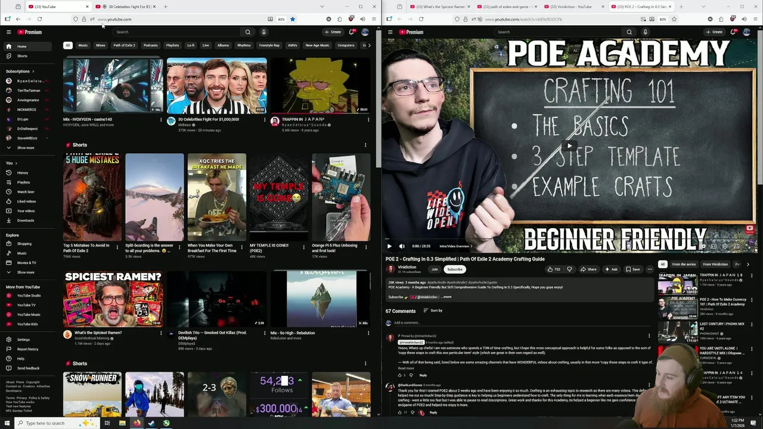Image resolution: width=763 pixels, height=429 pixels.
Task: Open the account avatar menu in left window
Action: (365, 32)
